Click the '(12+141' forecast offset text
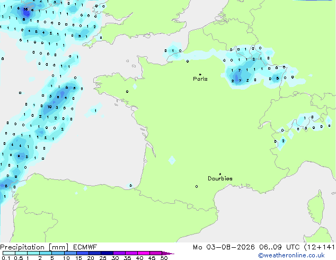 click(x=319, y=247)
